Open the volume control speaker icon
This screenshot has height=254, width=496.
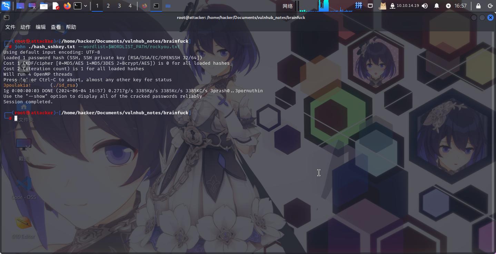425,6
